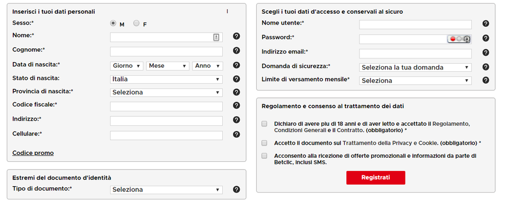Select the F radio button for Sesso
The width and height of the screenshot is (507, 205).
(137, 23)
